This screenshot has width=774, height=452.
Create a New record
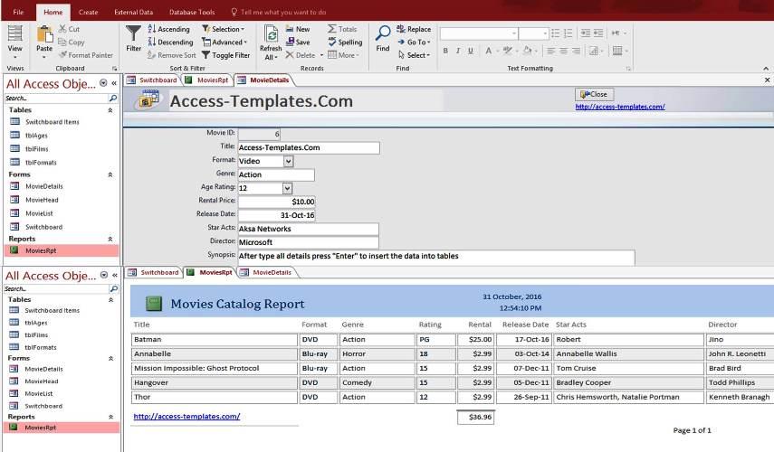click(x=298, y=29)
